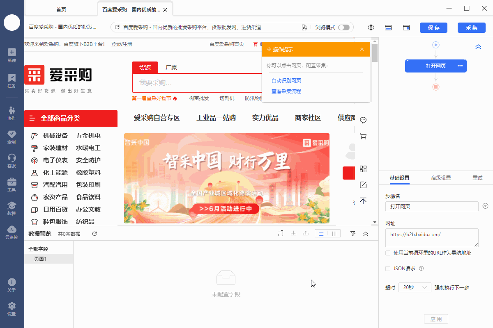Screen dimensions: 493x328
Task: Select the 打开网页 workflow step
Action: point(436,66)
